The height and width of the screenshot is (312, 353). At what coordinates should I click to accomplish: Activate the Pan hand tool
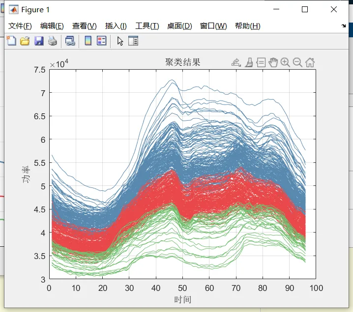point(273,62)
